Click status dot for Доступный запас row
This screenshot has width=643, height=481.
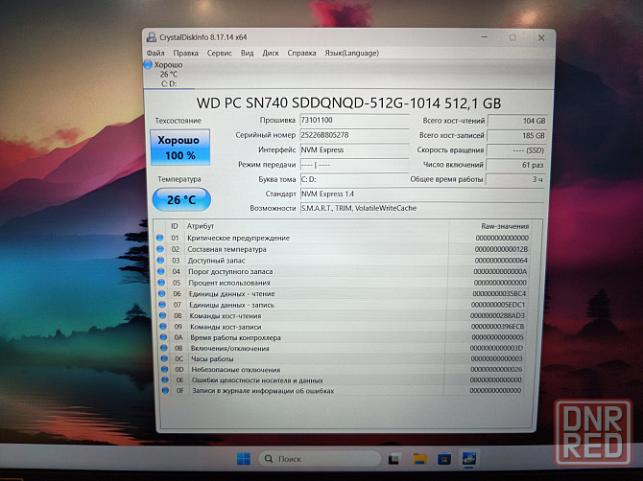pyautogui.click(x=161, y=261)
